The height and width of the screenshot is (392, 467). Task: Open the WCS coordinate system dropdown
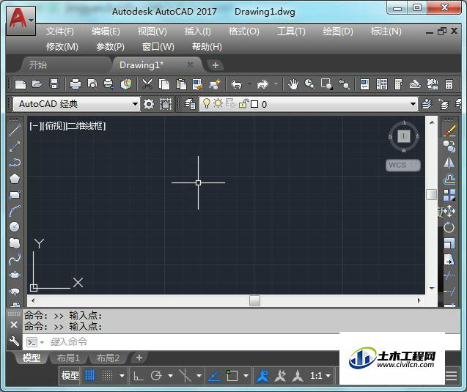403,165
